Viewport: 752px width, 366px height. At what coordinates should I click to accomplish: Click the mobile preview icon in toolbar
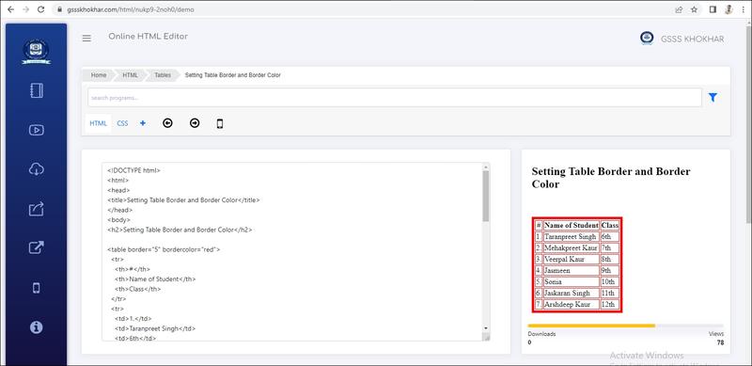click(220, 124)
